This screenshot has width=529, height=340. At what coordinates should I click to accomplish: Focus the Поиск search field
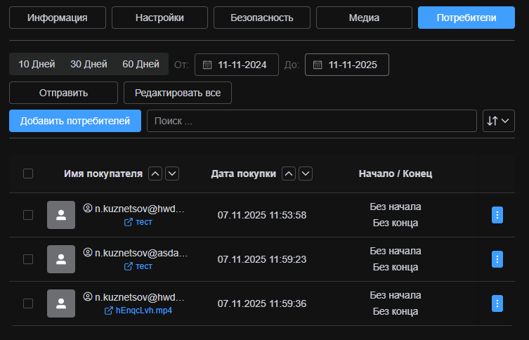(312, 121)
